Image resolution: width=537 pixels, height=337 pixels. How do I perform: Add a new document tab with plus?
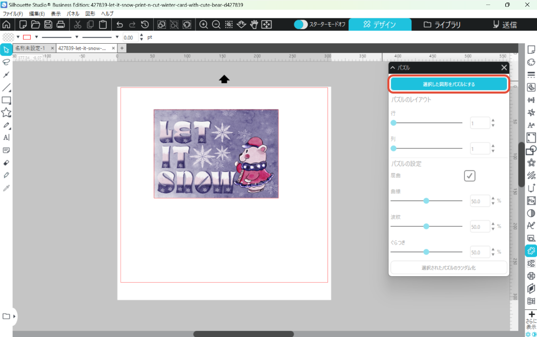point(122,48)
